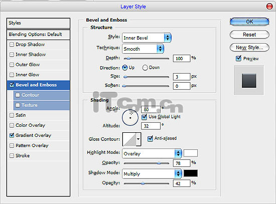Open the Highlight Mode dropdown showing Overlay
The width and height of the screenshot is (276, 204).
click(152, 153)
